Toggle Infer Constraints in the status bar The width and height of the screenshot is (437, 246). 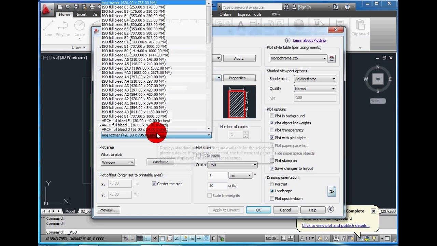point(126,238)
